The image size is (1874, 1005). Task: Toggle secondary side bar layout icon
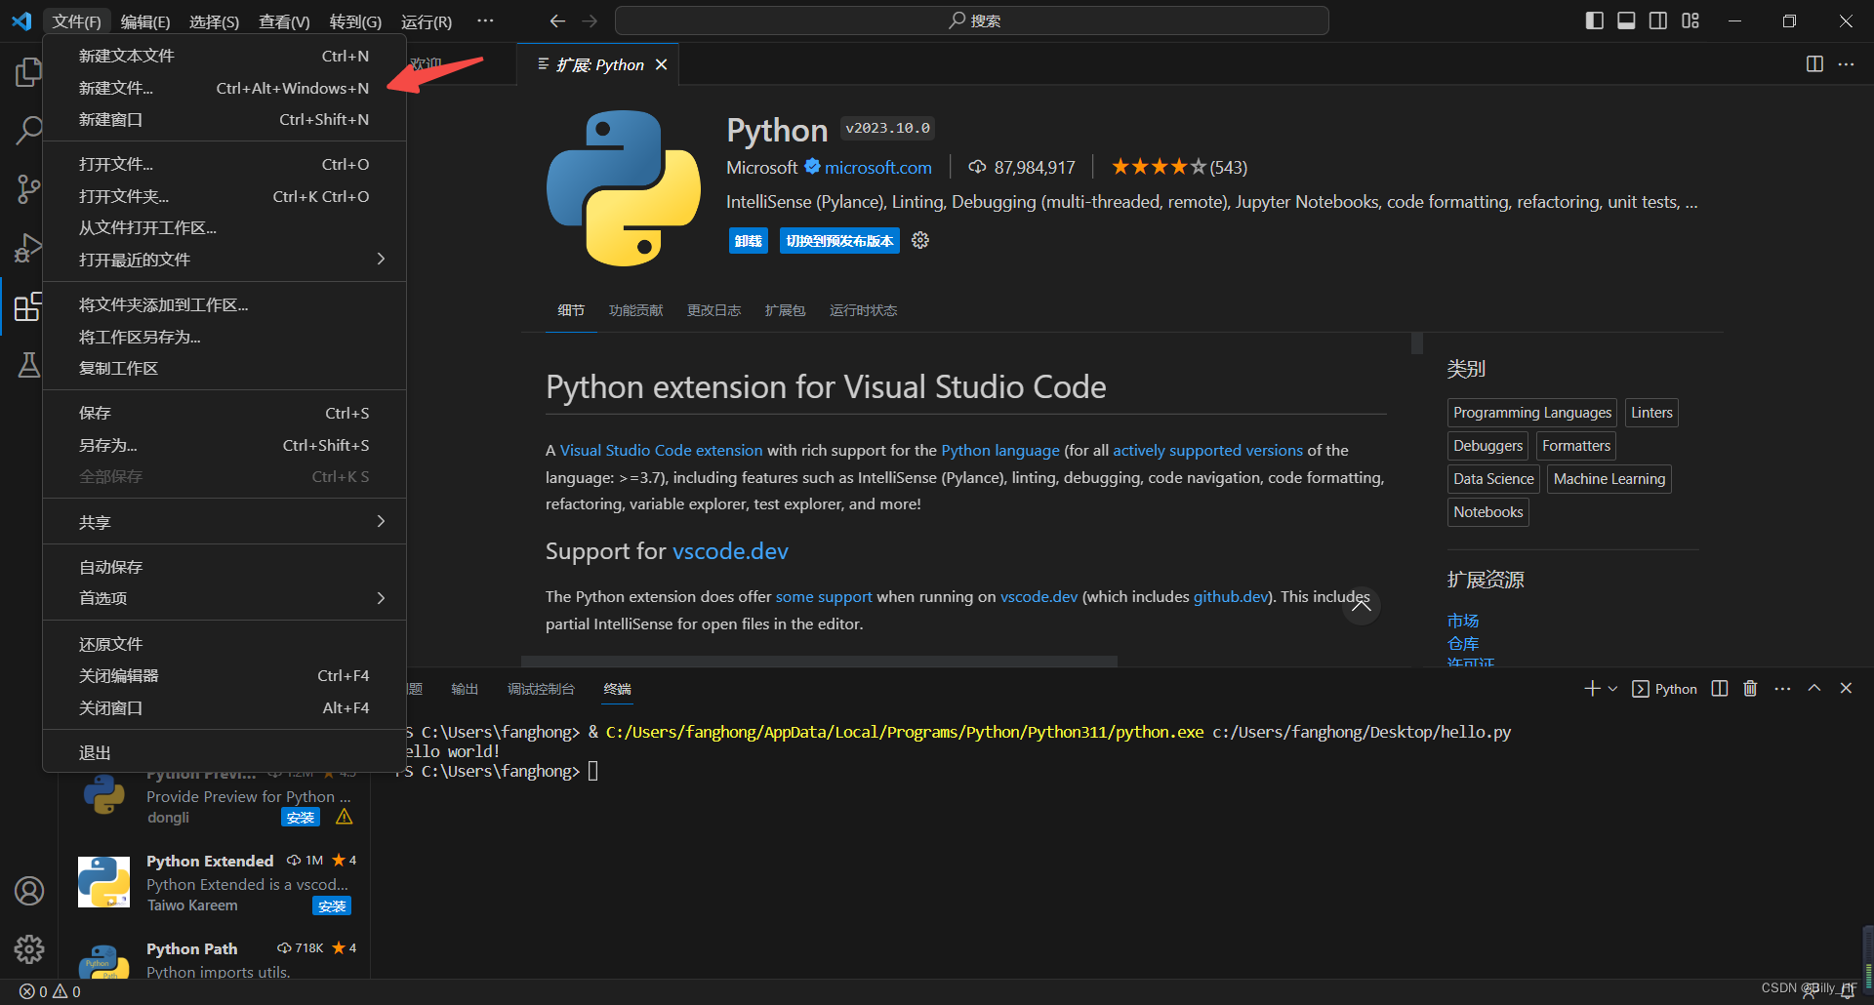tap(1658, 20)
